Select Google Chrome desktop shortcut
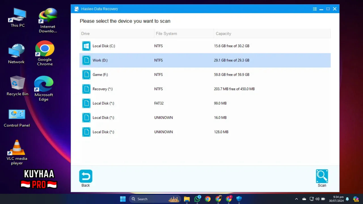 [x=45, y=54]
